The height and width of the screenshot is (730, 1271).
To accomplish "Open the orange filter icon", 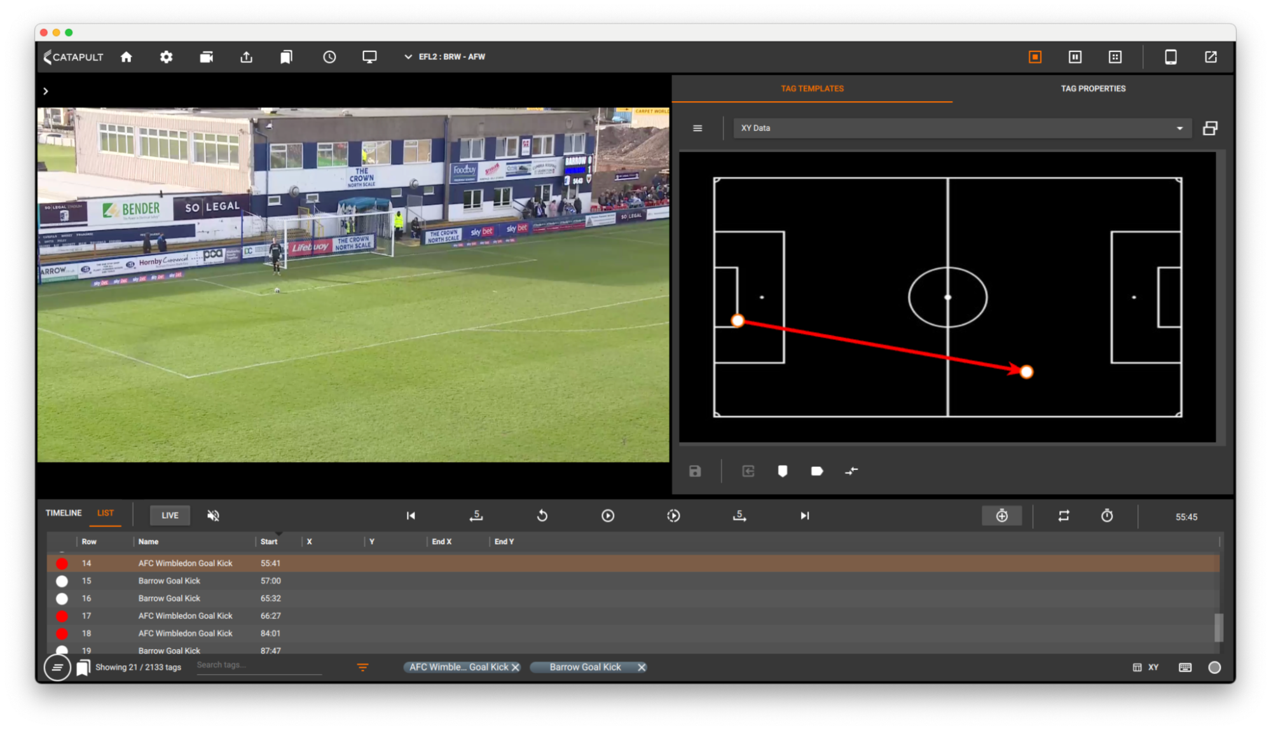I will click(x=362, y=667).
